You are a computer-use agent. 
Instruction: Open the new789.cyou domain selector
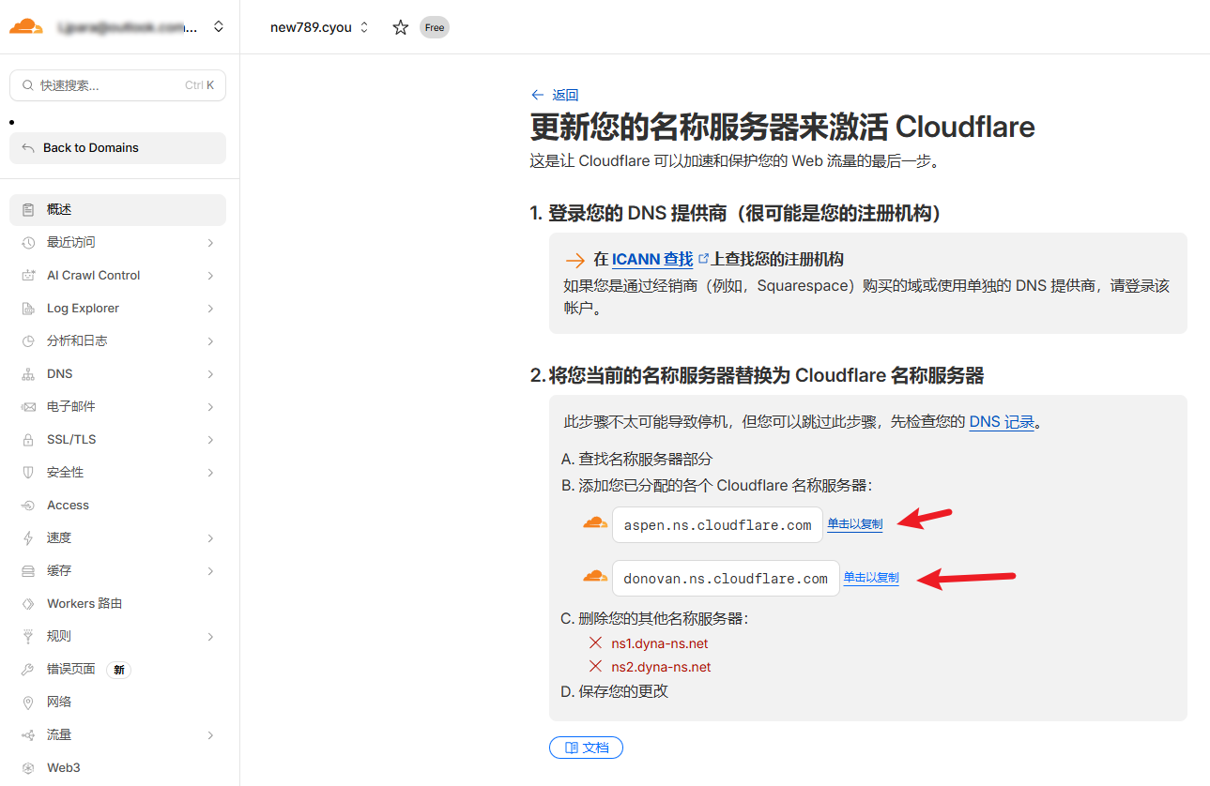319,27
